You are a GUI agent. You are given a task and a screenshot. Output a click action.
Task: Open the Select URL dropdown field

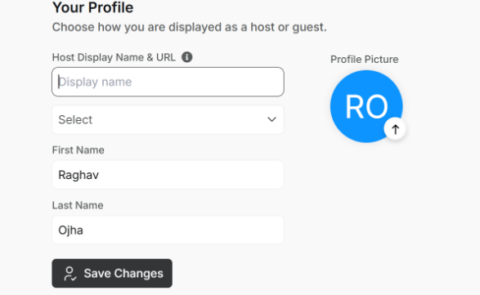coord(168,119)
